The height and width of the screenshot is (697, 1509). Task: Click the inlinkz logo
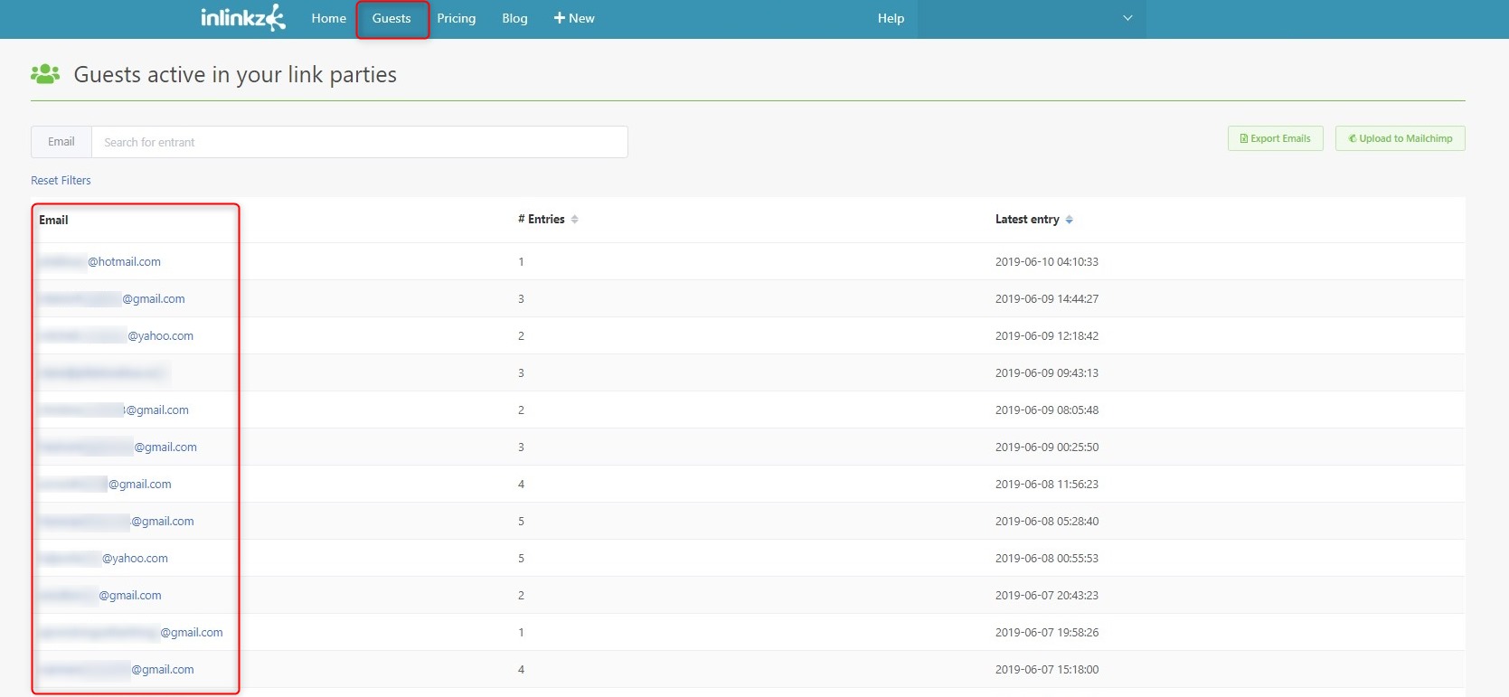tap(242, 18)
